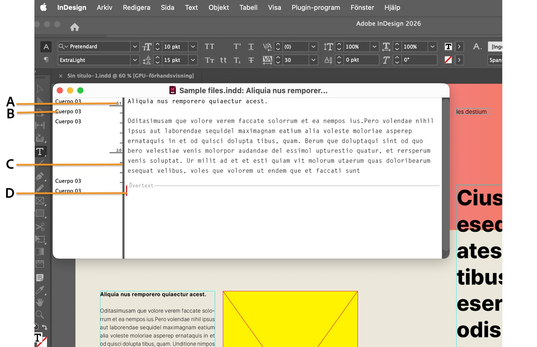Select the Direct Selection tool

(40, 101)
